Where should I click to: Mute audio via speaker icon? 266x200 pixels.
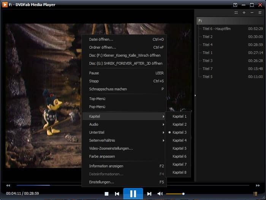click(160, 194)
